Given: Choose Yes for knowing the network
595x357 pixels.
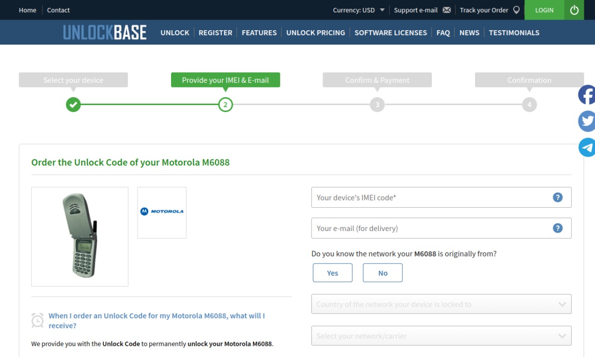Looking at the screenshot, I should tap(332, 273).
